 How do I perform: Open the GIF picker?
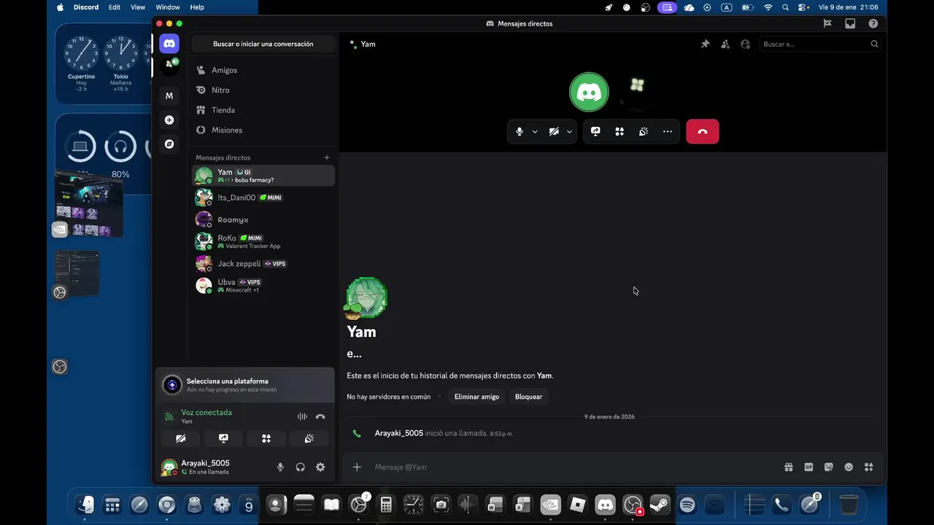(808, 467)
